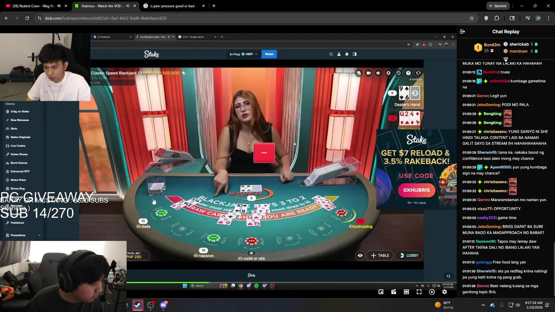This screenshot has width=555, height=312.
Task: Click the Stake search magnifier icon
Action: click(x=331, y=54)
